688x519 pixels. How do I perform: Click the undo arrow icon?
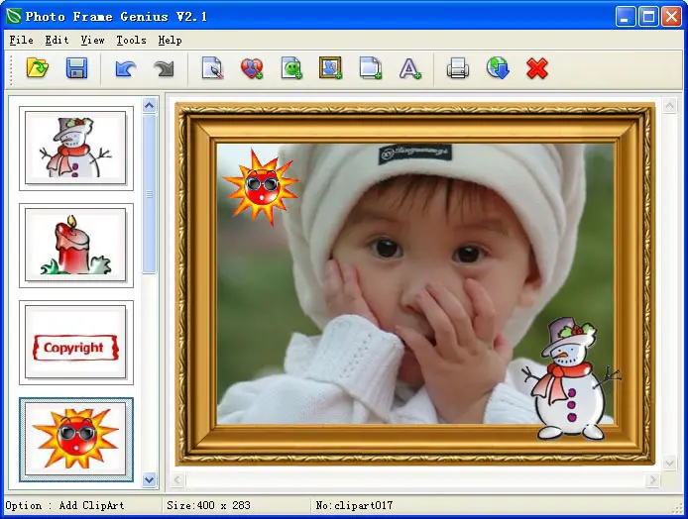124,68
